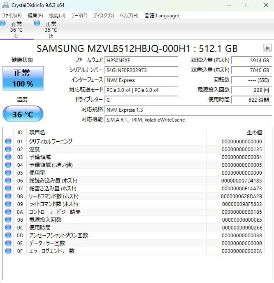Click status icon for データエラー回数 row
This screenshot has height=283, width=274.
pos(8,243)
